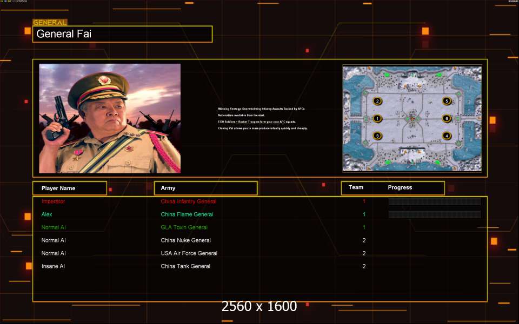The width and height of the screenshot is (519, 324).
Task: Select Normal AI in the USA Air Force row
Action: pos(54,253)
